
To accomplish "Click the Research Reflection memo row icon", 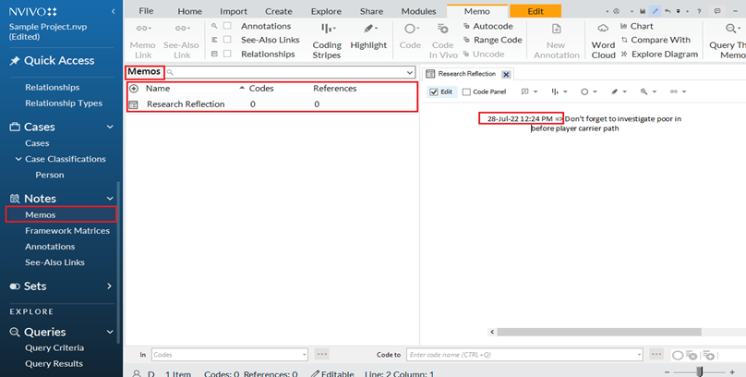I will click(x=133, y=104).
